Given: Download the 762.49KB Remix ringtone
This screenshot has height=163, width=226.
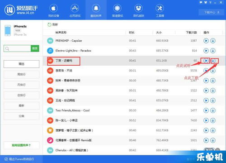Looking at the screenshot, I should click(x=213, y=140).
